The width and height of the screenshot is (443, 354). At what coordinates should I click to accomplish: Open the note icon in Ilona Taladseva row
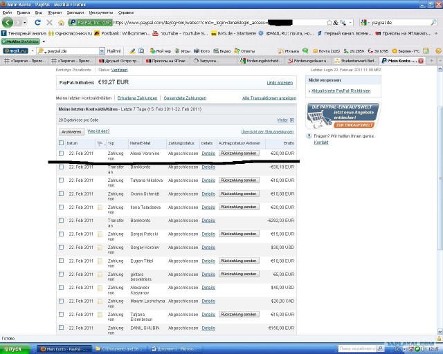point(100,207)
